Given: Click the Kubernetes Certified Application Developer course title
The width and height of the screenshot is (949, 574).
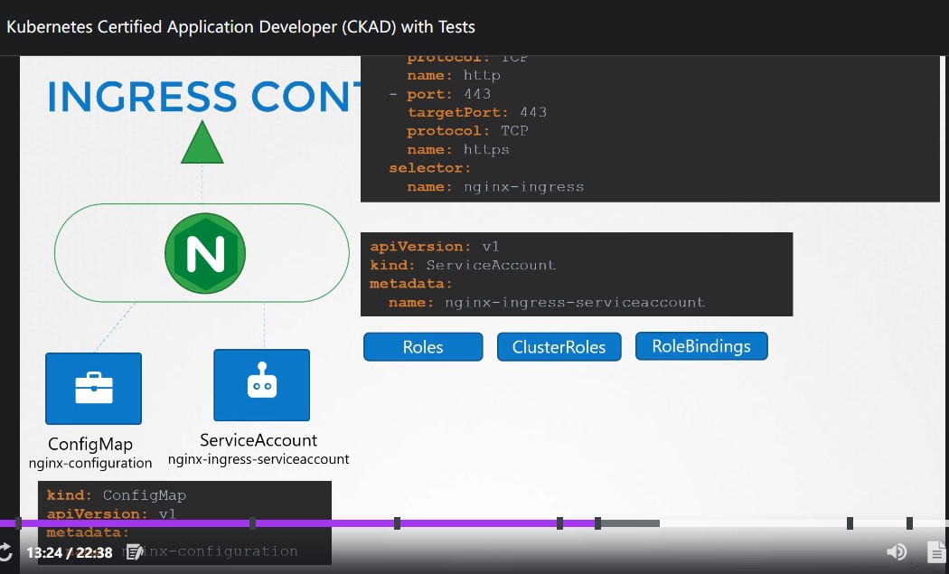Looking at the screenshot, I should pyautogui.click(x=241, y=27).
